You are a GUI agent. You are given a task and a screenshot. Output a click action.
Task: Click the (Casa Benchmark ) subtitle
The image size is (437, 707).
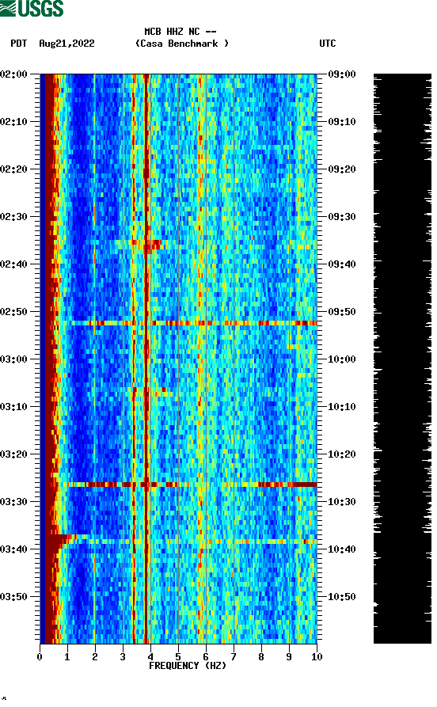[182, 44]
